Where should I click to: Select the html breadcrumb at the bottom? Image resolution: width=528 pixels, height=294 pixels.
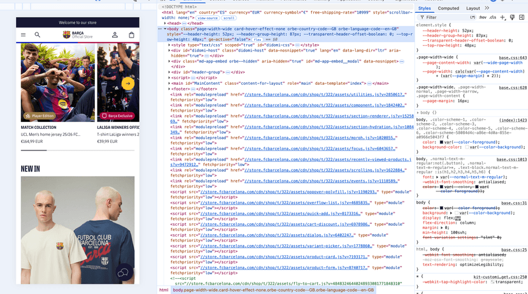coord(164,290)
